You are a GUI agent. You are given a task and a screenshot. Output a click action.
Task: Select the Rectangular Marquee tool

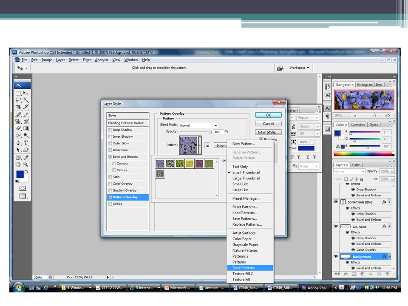pos(18,93)
